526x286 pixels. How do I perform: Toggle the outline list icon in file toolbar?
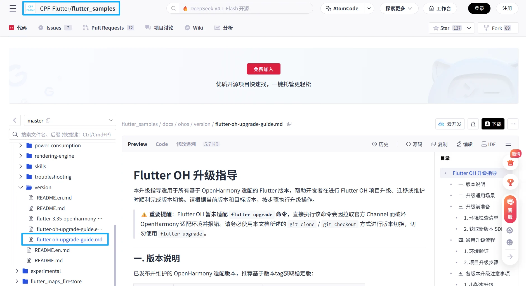tap(508, 144)
